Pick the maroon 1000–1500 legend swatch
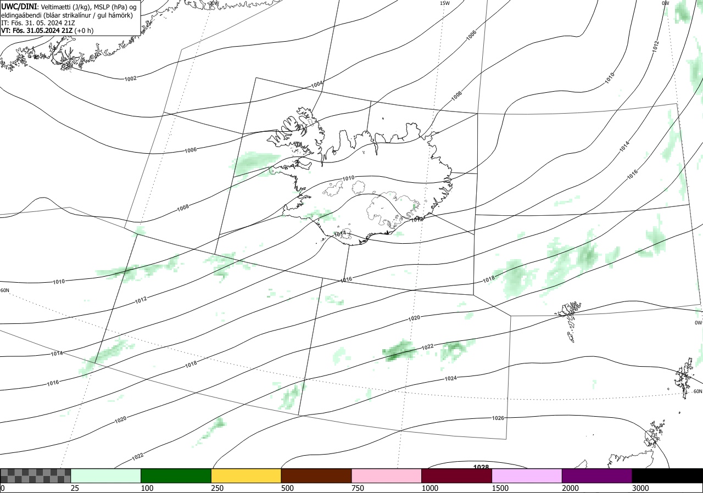Image resolution: width=703 pixels, height=493 pixels. pyautogui.click(x=456, y=475)
